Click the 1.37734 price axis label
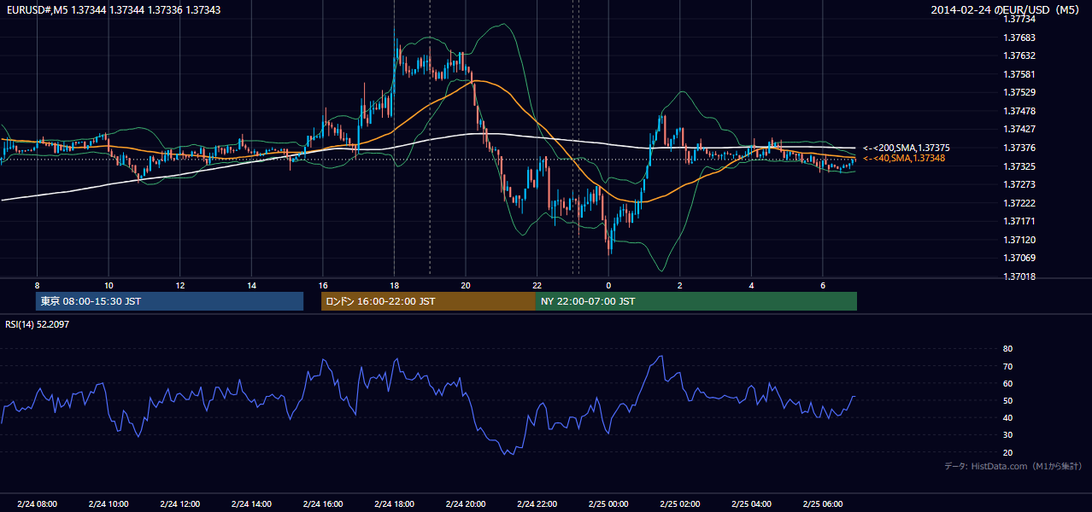The height and width of the screenshot is (512, 1092). click(x=1019, y=20)
